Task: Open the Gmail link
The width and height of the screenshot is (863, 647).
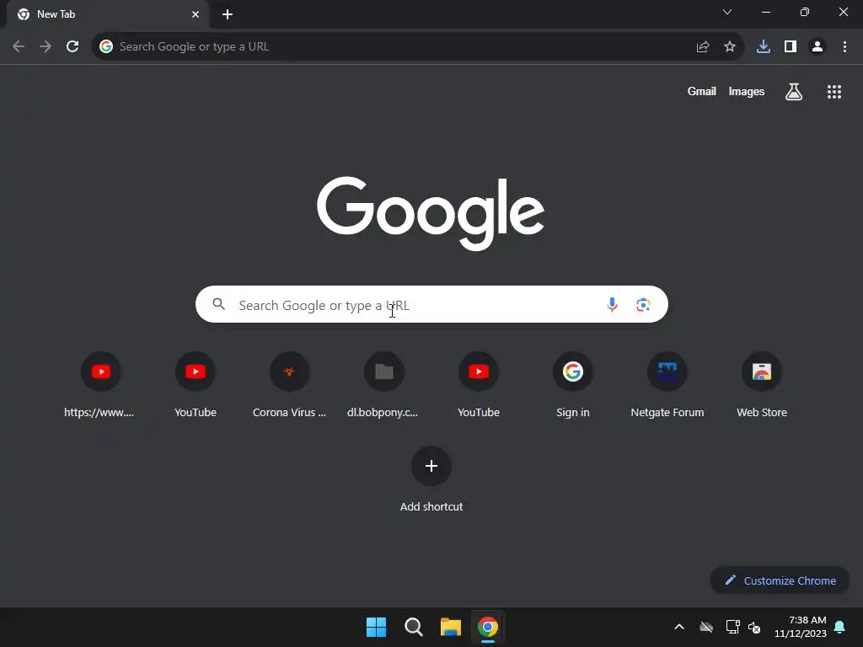Action: tap(702, 91)
